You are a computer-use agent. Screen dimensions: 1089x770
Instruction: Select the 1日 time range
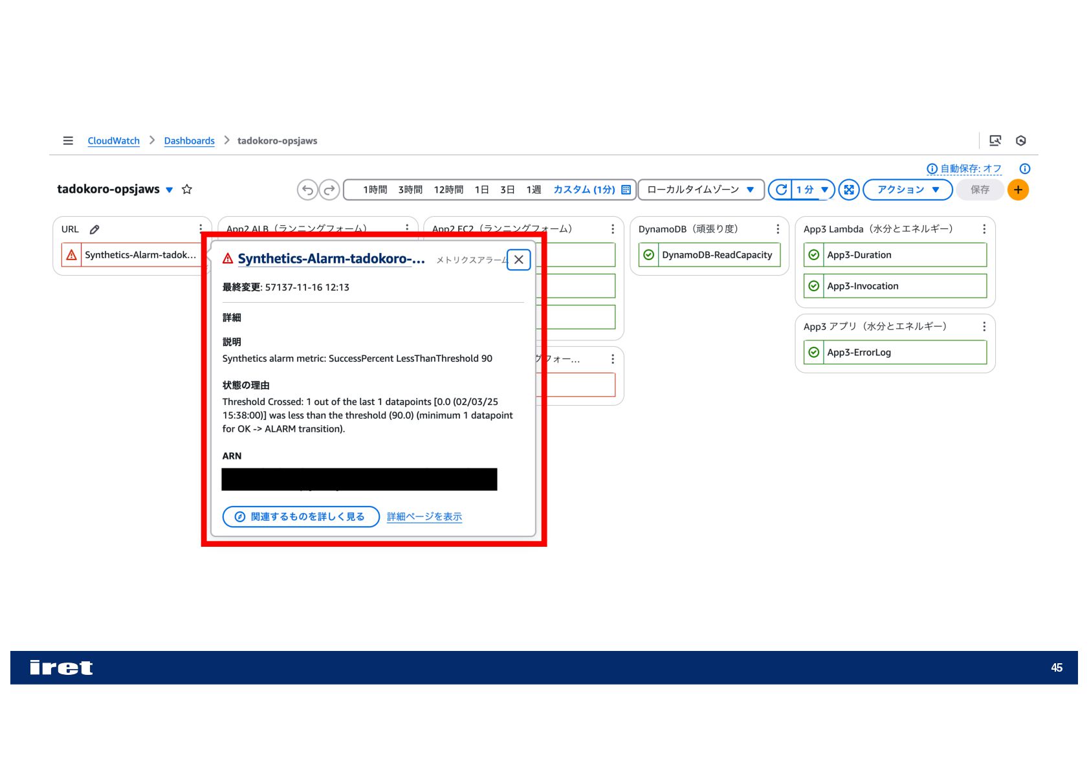[x=481, y=190]
